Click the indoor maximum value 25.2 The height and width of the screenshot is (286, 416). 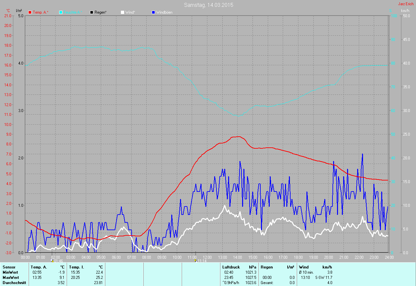(x=99, y=277)
